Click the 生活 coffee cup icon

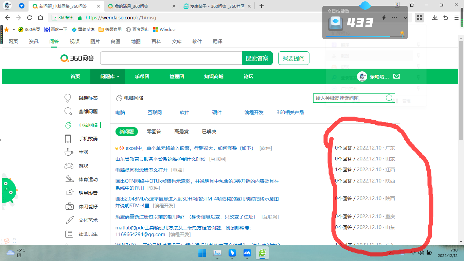click(x=69, y=152)
